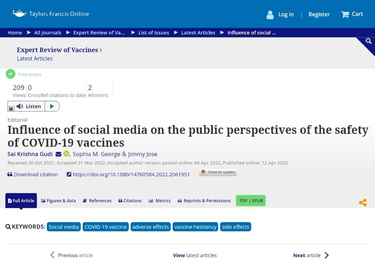Open the shopping Cart

click(352, 14)
